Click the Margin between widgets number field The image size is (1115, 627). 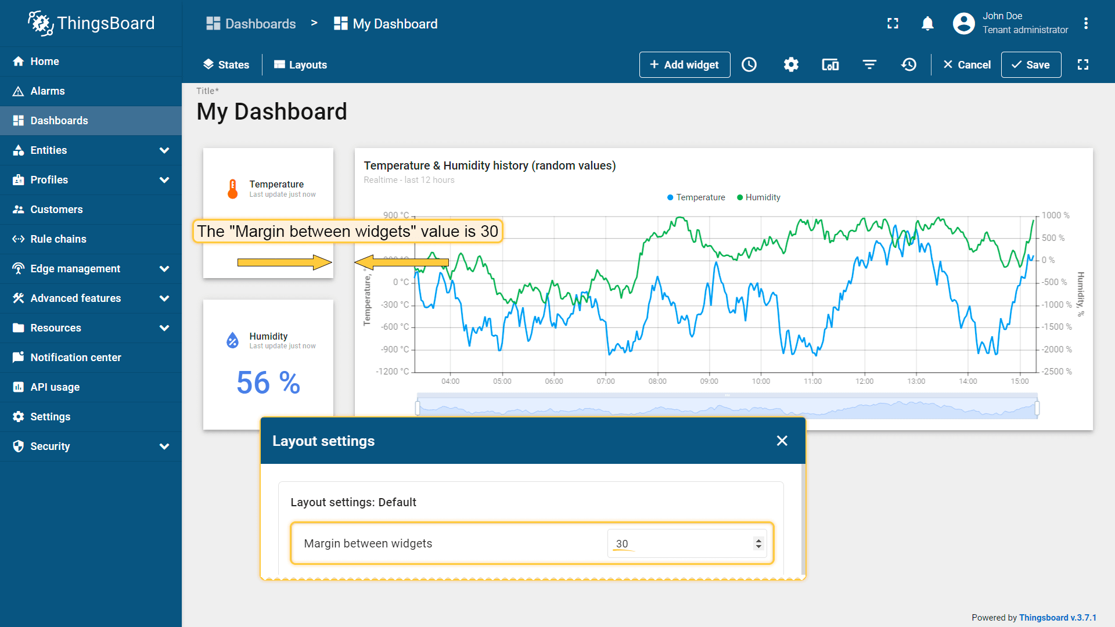pyautogui.click(x=679, y=544)
